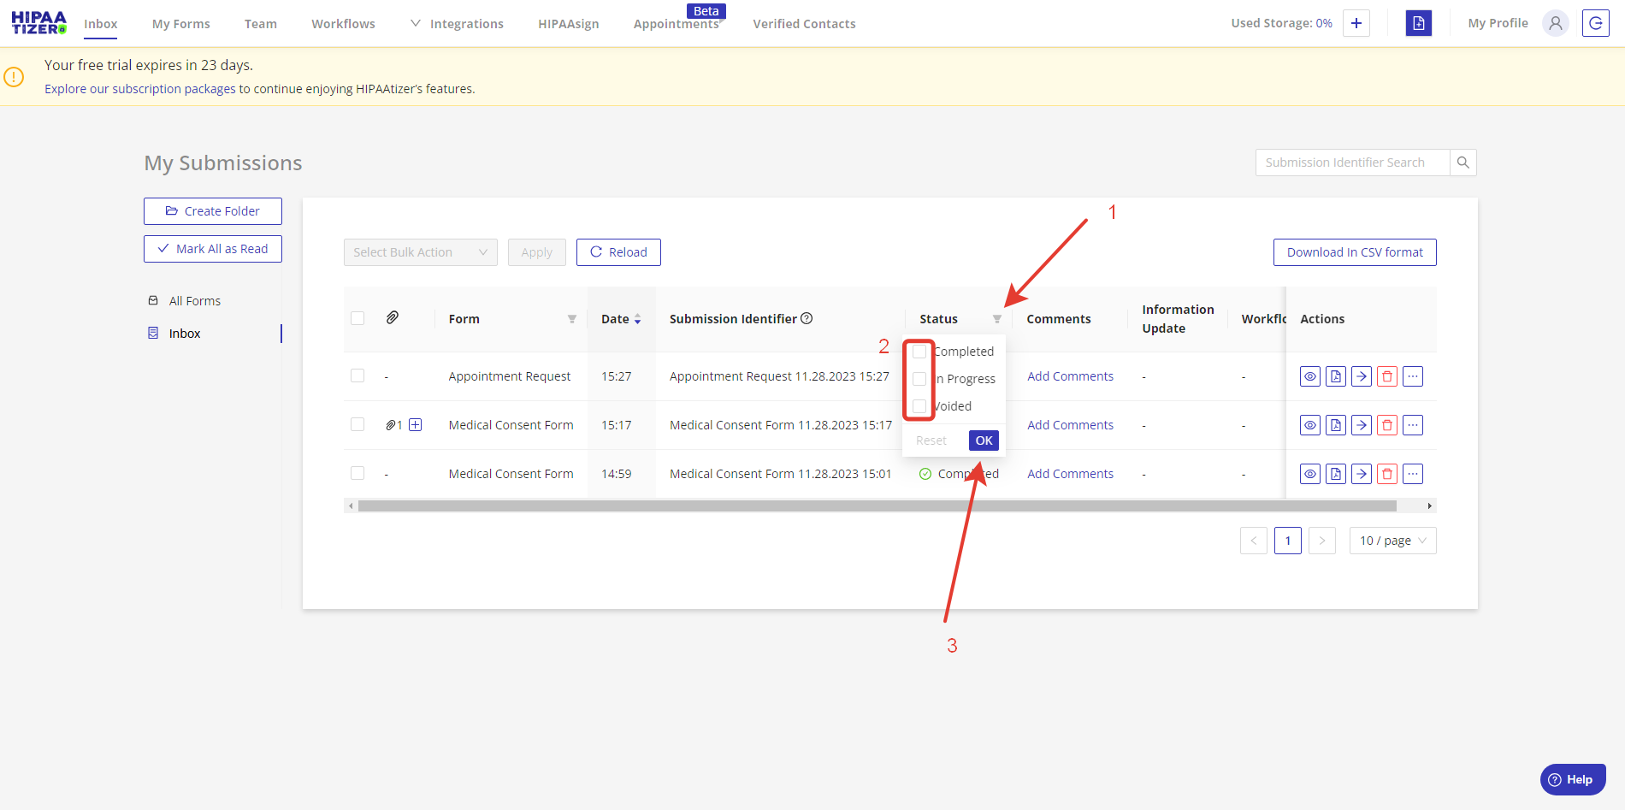1625x810 pixels.
Task: Click attachment count icon on 15:17 row
Action: pos(393,425)
